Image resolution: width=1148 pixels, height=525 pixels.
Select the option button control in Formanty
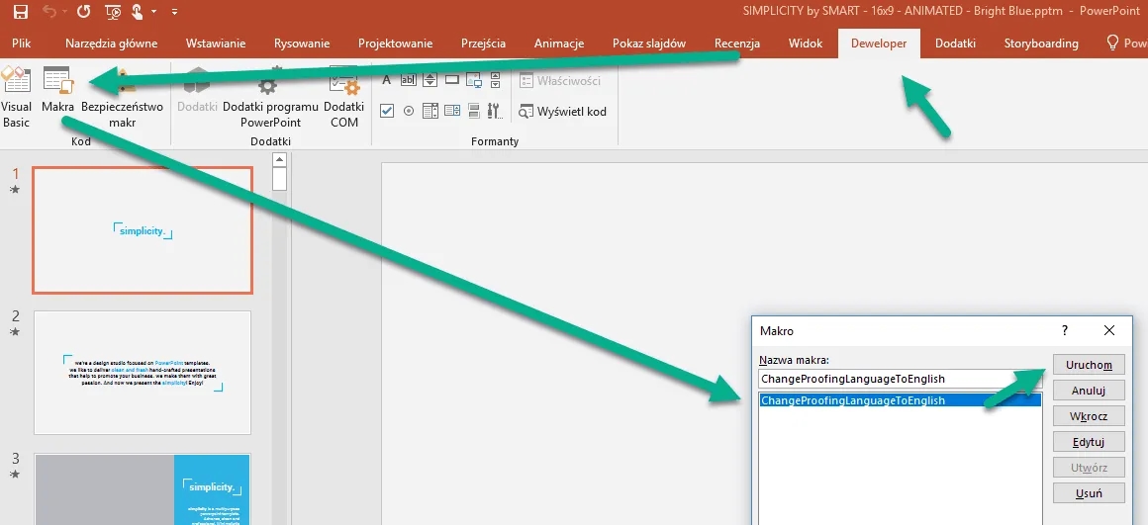pos(408,111)
